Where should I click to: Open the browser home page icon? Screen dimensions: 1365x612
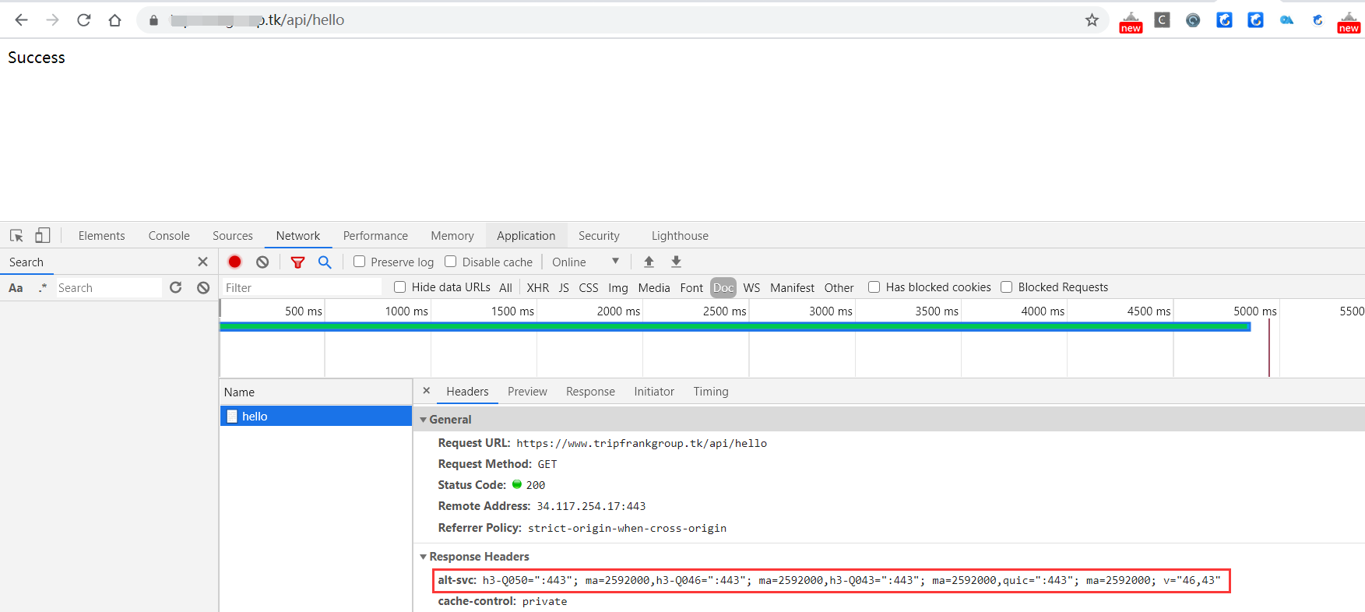pyautogui.click(x=114, y=20)
